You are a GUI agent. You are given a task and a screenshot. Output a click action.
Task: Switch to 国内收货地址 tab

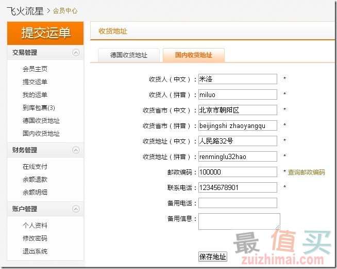pyautogui.click(x=194, y=55)
